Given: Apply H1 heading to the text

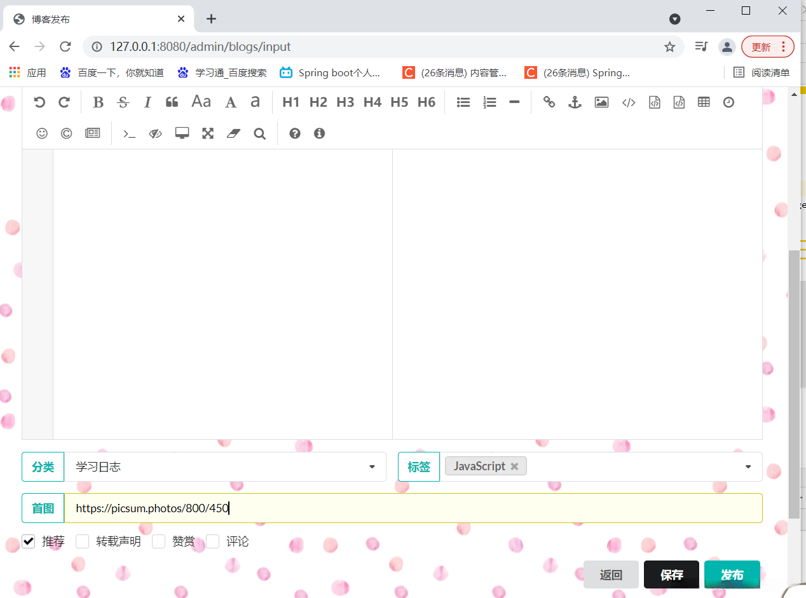Looking at the screenshot, I should (x=291, y=102).
